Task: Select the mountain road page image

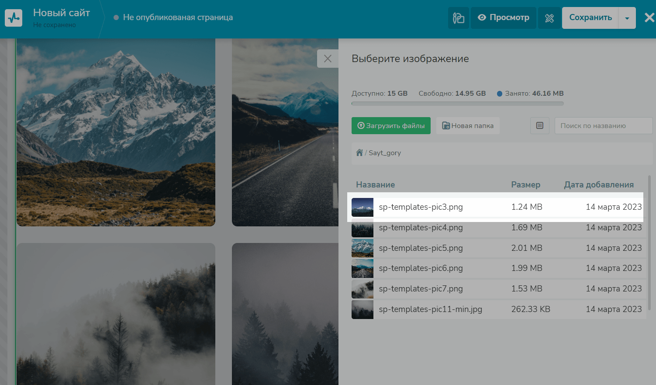Action: click(285, 132)
